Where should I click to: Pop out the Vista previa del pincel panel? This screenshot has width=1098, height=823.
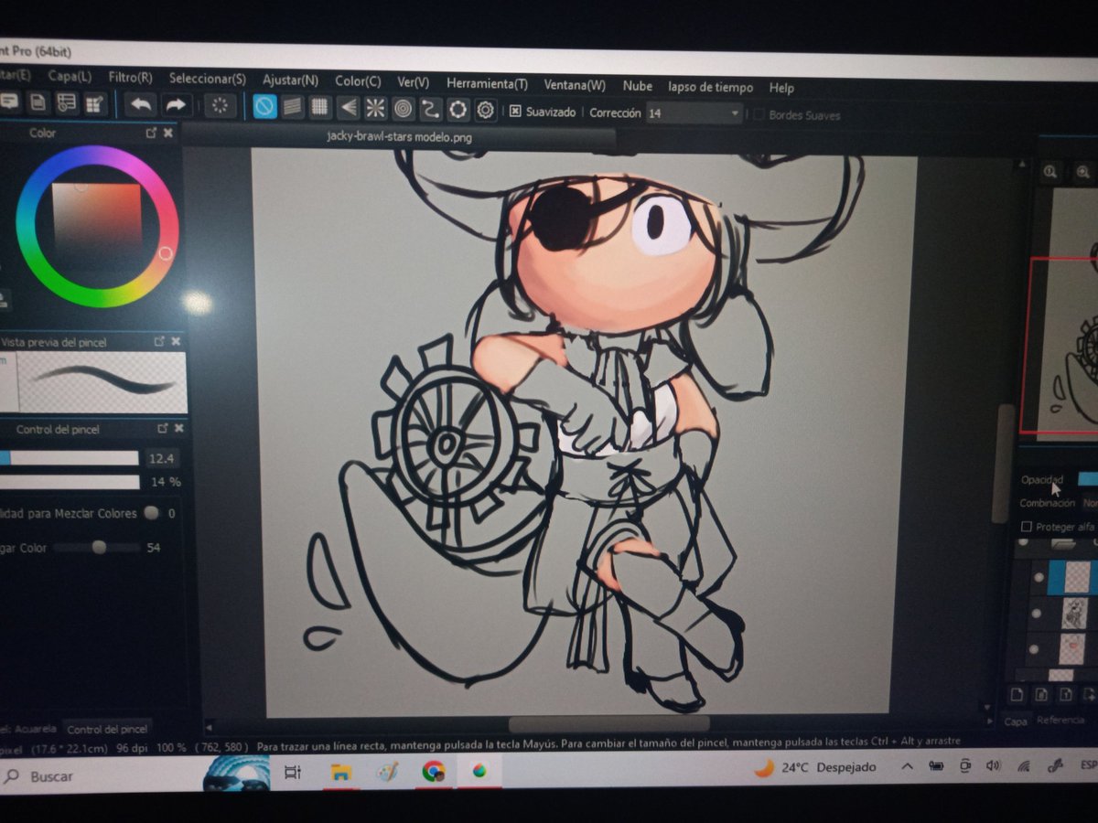[159, 341]
